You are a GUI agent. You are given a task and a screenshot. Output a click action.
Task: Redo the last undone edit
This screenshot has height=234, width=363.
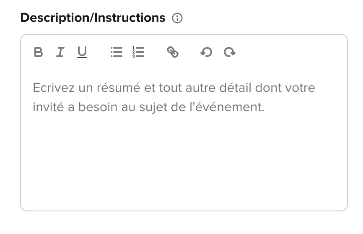click(229, 52)
